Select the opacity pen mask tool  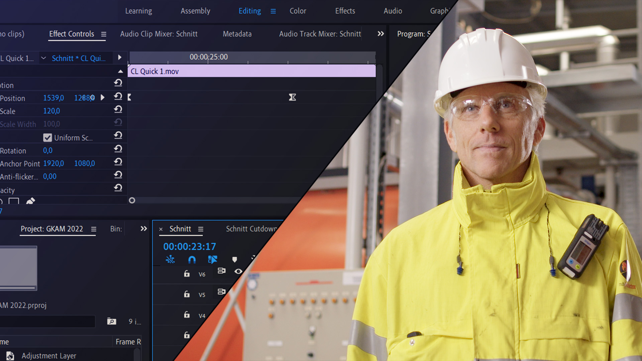(x=30, y=201)
